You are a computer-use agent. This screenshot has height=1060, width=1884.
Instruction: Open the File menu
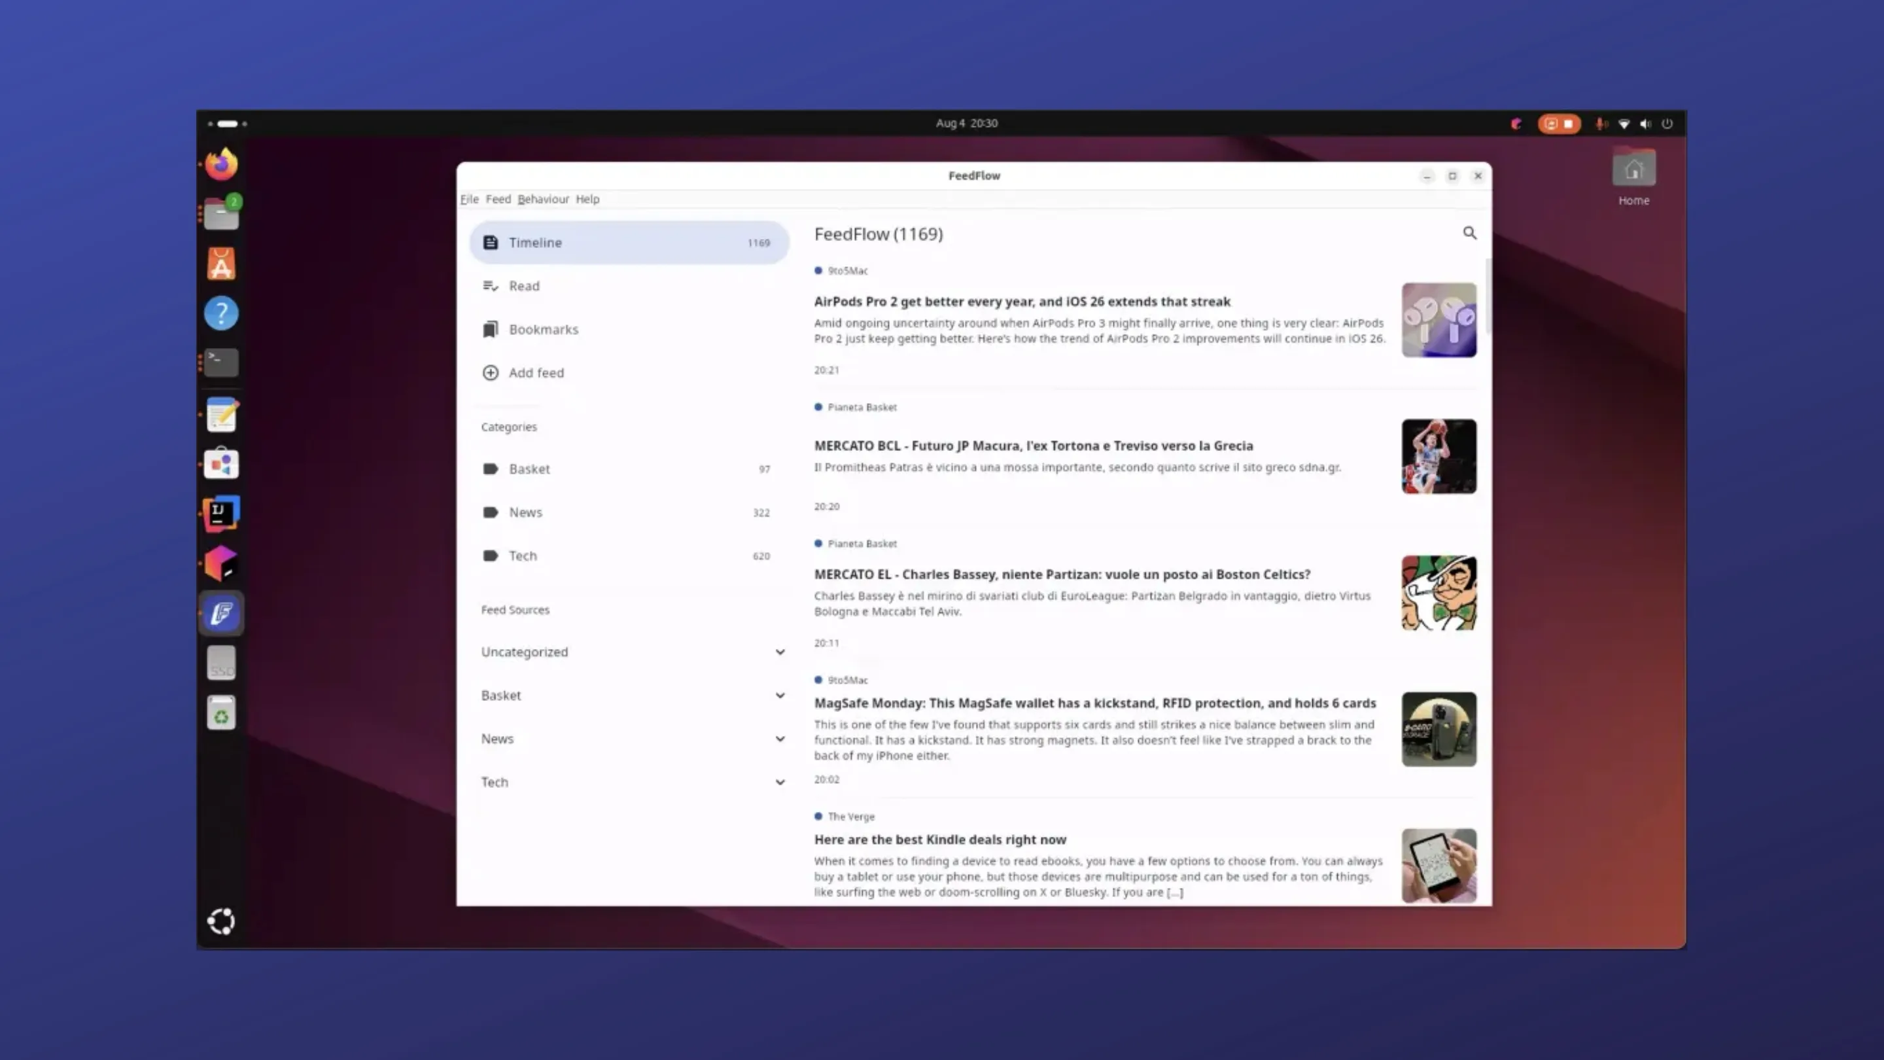coord(470,199)
